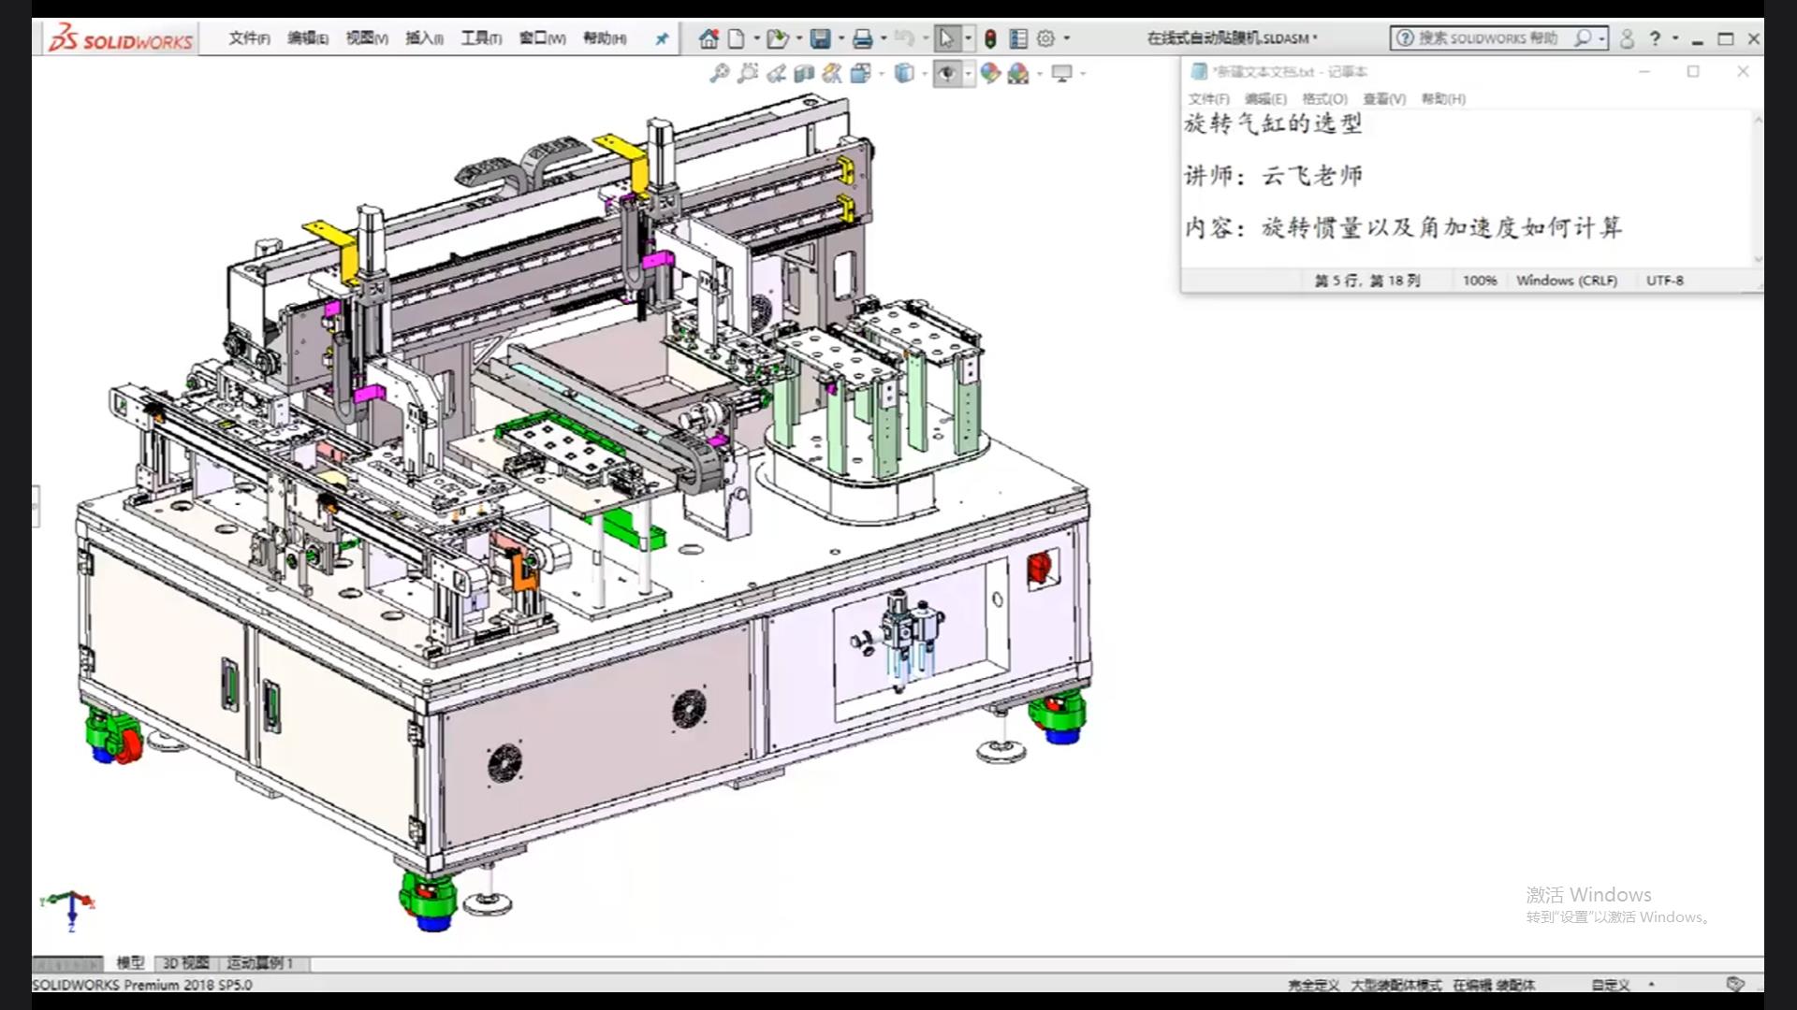Click 自定义 units in status bar
1797x1010 pixels.
[1611, 985]
